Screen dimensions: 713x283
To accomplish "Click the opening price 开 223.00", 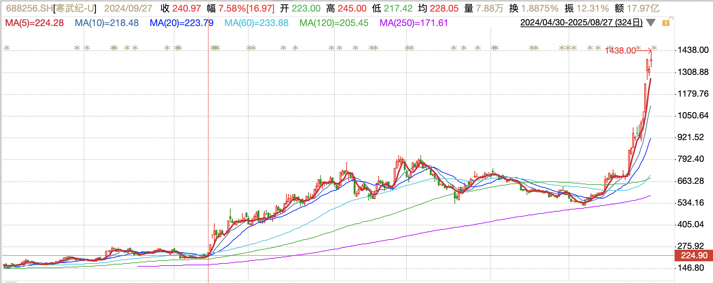I will coord(300,8).
